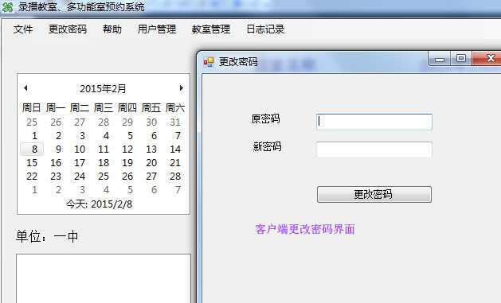Click the 单位：一中 label
The width and height of the screenshot is (501, 303).
click(x=47, y=237)
